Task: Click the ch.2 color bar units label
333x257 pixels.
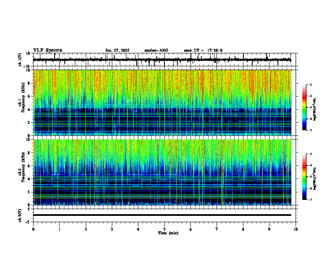Action: (315, 178)
